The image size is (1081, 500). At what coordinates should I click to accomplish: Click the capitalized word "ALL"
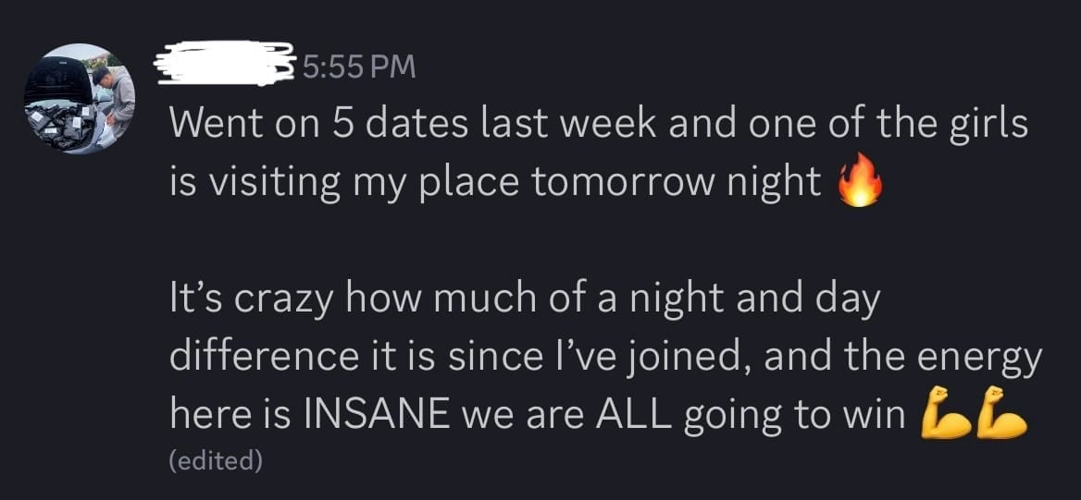tap(632, 416)
